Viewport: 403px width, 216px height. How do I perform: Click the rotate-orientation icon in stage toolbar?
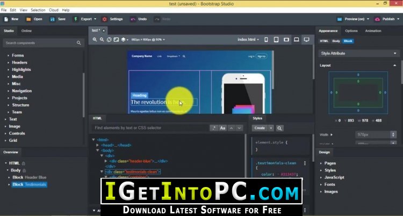[x=109, y=40]
